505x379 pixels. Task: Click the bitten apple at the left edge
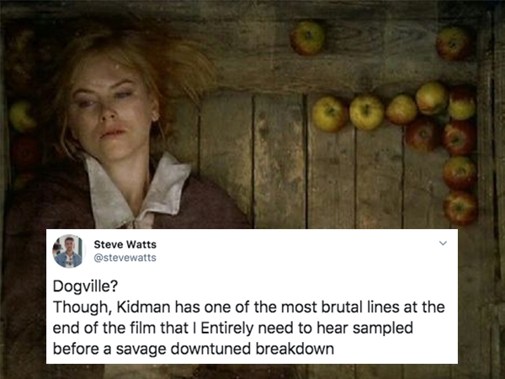pyautogui.click(x=22, y=116)
